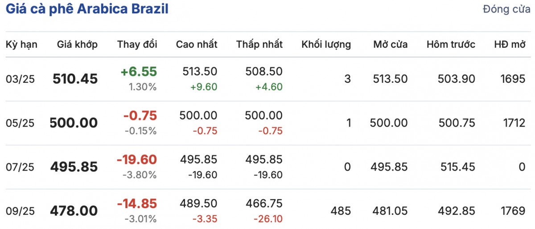Click the "Cao nhất" column header

[x=197, y=44]
